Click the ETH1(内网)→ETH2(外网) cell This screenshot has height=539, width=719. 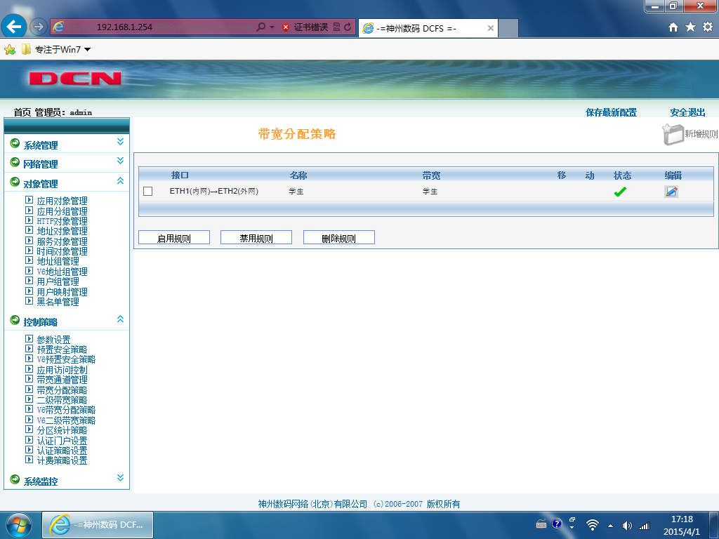214,191
